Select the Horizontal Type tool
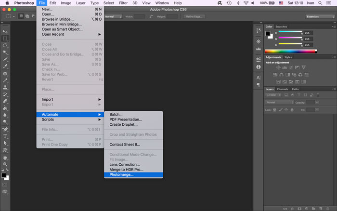Screen dimensions: 337x211 pyautogui.click(x=5, y=136)
